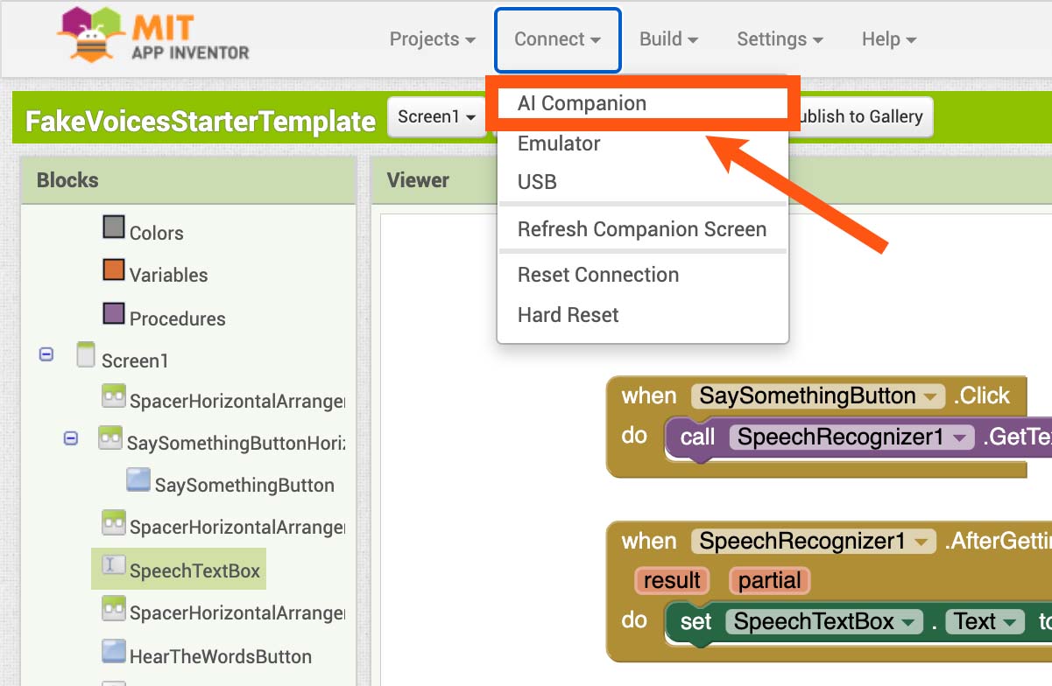Click the project name FakeVoicesStarterTemplate

point(201,120)
